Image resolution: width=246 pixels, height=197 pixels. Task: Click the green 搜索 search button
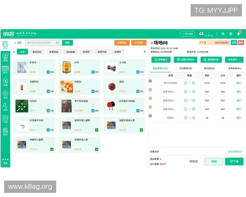point(68,43)
